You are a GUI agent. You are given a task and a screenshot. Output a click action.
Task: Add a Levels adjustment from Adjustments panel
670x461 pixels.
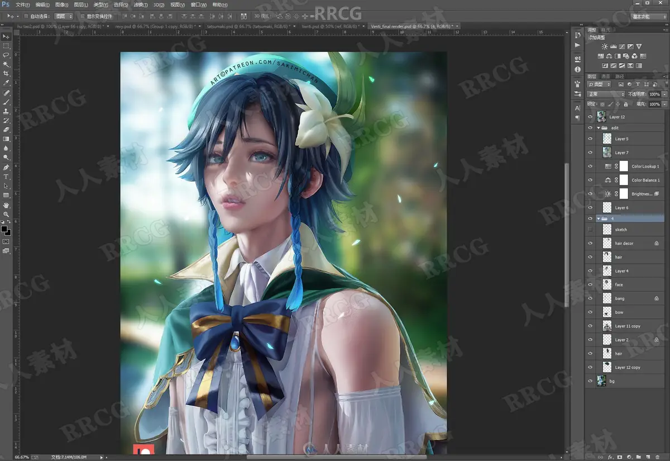[x=614, y=46]
